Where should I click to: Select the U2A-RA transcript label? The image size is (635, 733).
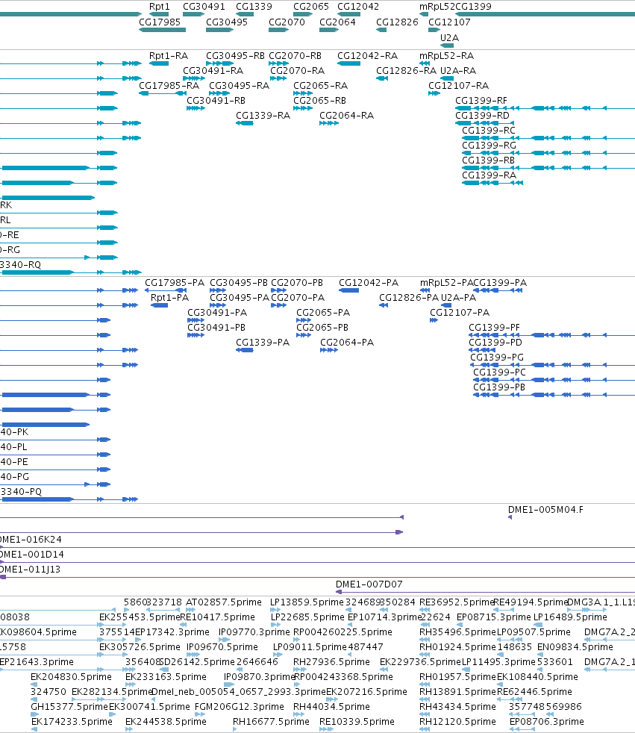[x=458, y=71]
